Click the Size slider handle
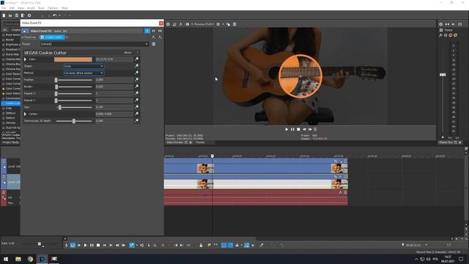469x264 pixels. tap(60, 107)
